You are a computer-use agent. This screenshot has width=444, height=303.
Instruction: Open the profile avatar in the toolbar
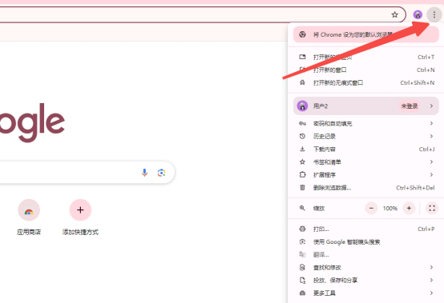[418, 14]
